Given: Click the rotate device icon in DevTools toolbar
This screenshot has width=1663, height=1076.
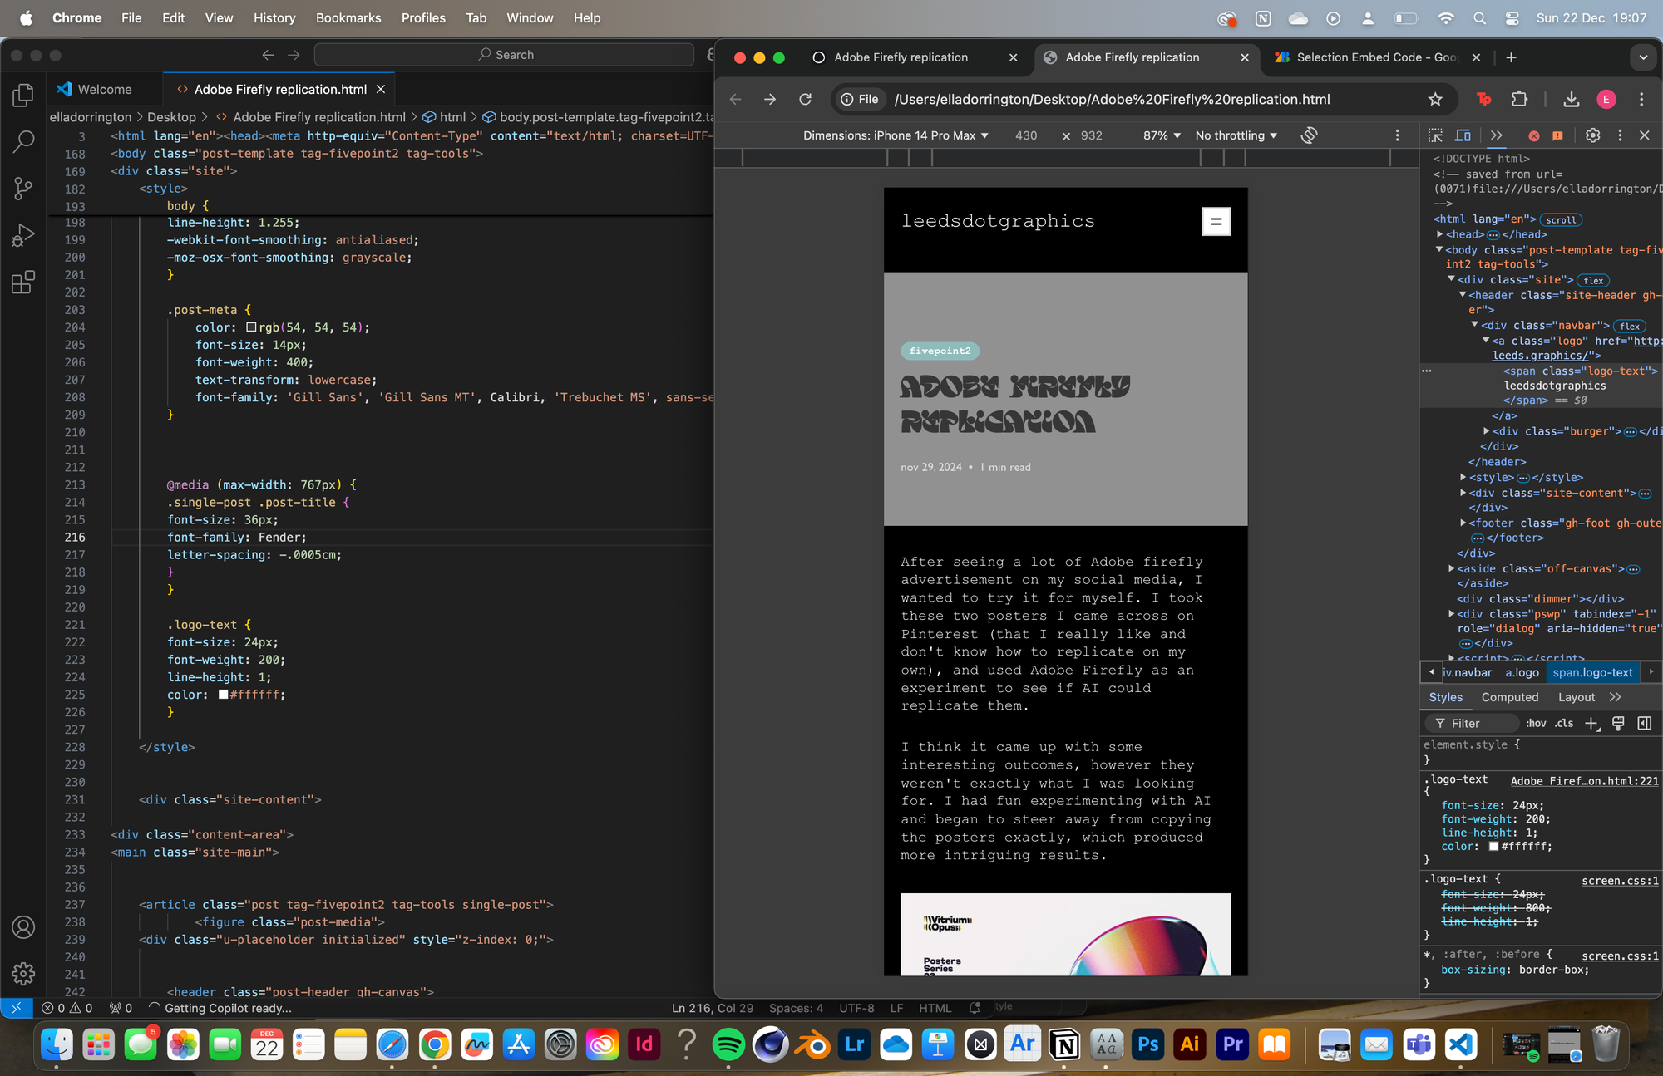Looking at the screenshot, I should pyautogui.click(x=1309, y=135).
